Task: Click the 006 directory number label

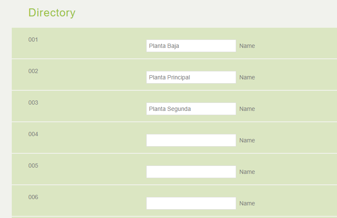Action: (x=33, y=197)
